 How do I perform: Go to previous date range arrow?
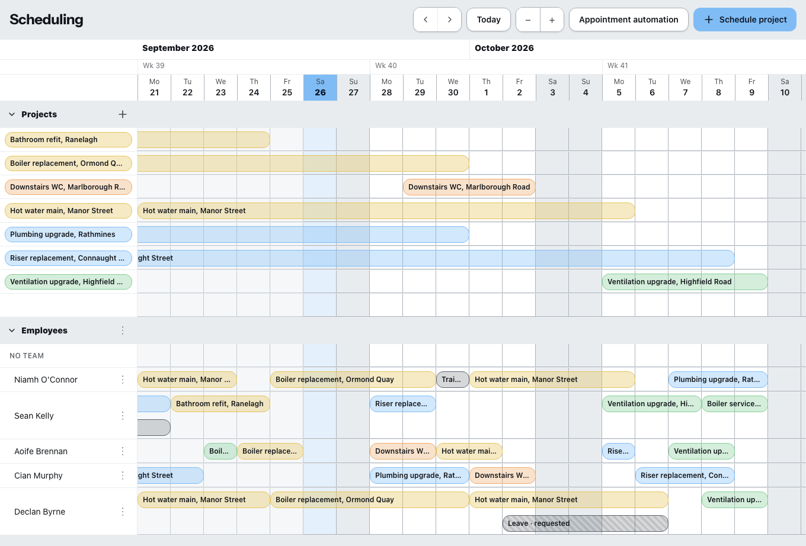426,20
